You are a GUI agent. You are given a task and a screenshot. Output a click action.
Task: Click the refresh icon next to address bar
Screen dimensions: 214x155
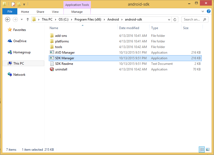[175, 19]
